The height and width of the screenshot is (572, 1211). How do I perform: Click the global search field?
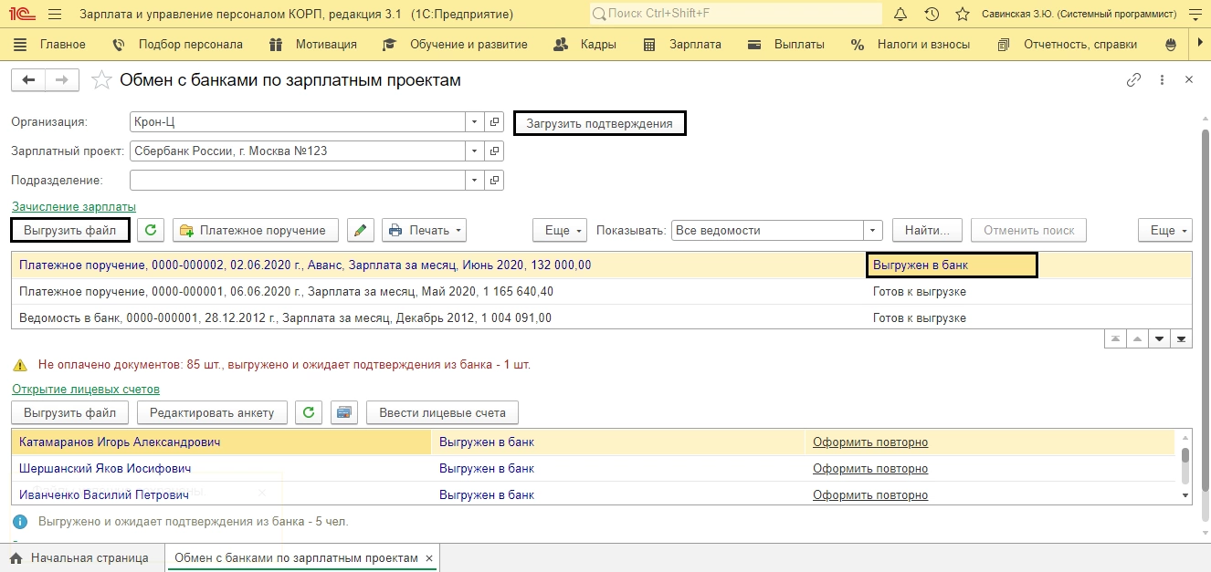click(x=736, y=15)
